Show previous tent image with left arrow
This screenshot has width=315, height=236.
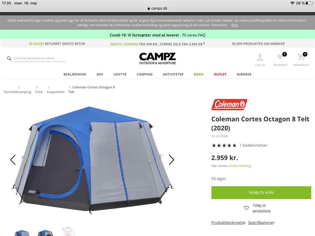coord(13,160)
